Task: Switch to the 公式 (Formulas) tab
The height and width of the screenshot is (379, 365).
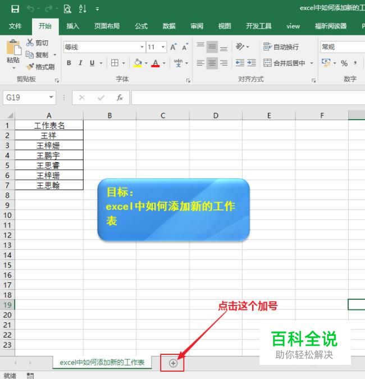Action: (141, 26)
